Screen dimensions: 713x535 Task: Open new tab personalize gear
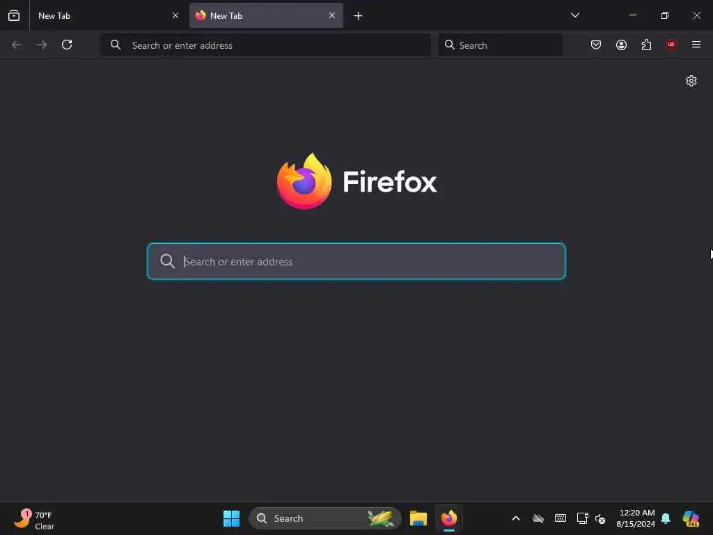pyautogui.click(x=691, y=81)
